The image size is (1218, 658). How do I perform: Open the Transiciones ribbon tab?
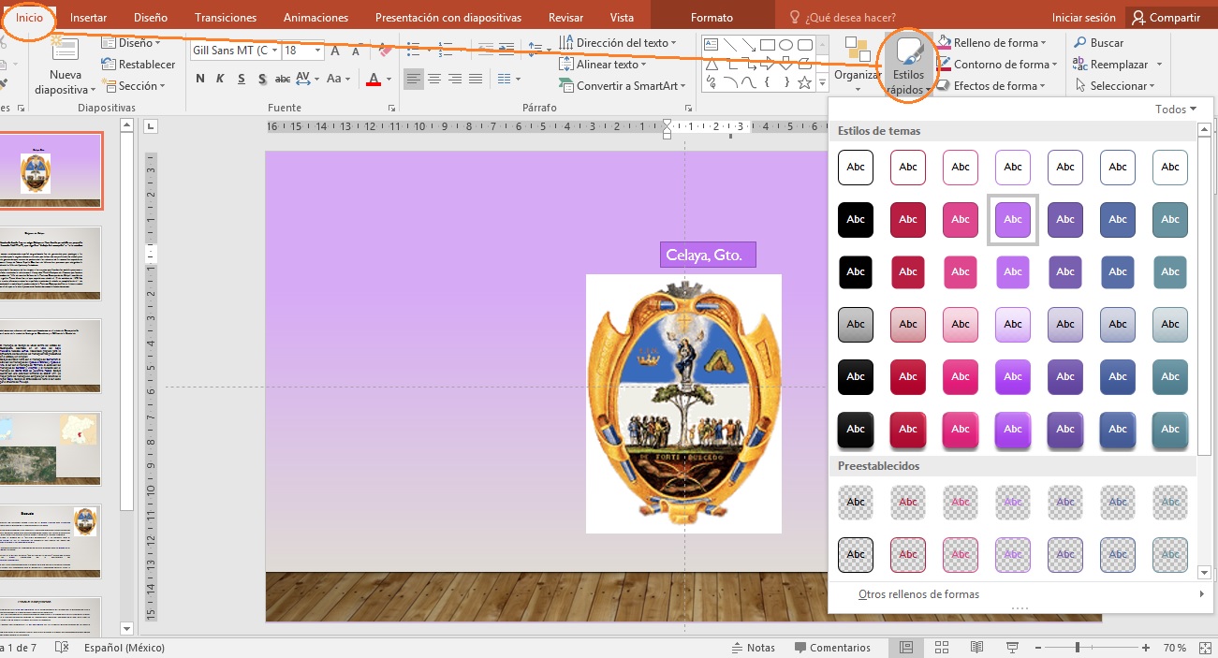pyautogui.click(x=225, y=18)
